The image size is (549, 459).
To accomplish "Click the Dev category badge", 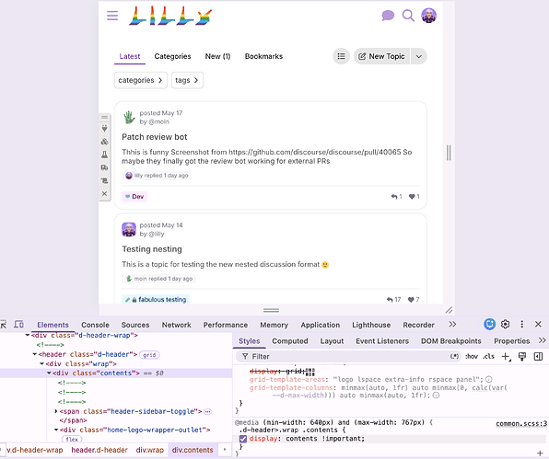I will click(134, 197).
